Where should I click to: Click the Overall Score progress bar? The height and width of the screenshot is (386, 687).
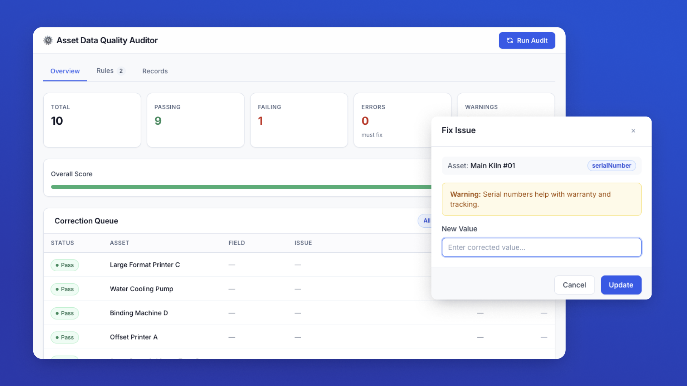pyautogui.click(x=241, y=187)
